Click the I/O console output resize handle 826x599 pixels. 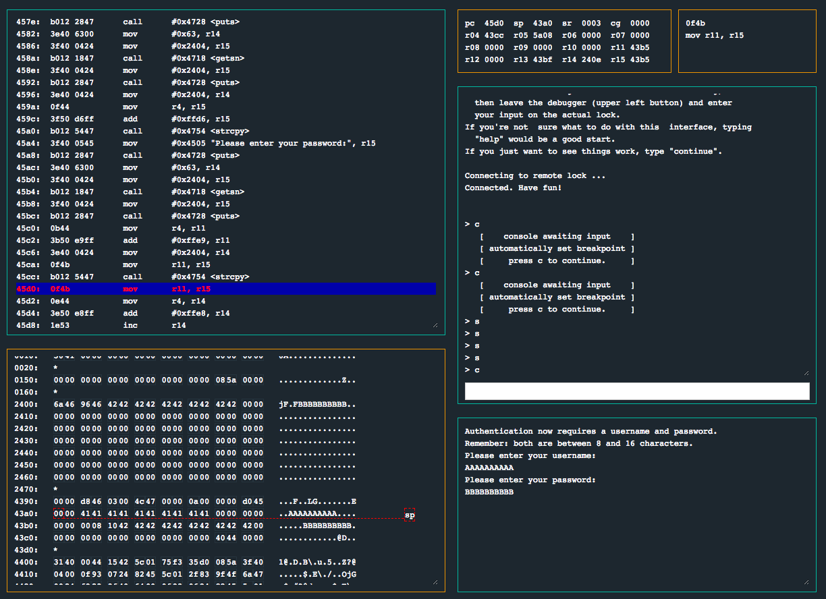tap(806, 581)
